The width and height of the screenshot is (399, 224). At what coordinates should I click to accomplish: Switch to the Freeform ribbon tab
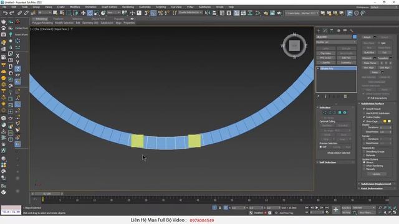pyautogui.click(x=59, y=19)
